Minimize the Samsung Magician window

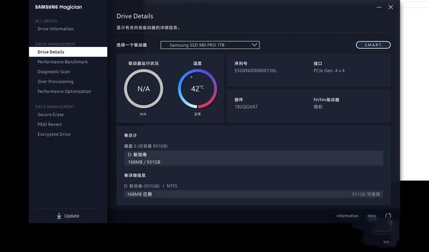pyautogui.click(x=379, y=7)
